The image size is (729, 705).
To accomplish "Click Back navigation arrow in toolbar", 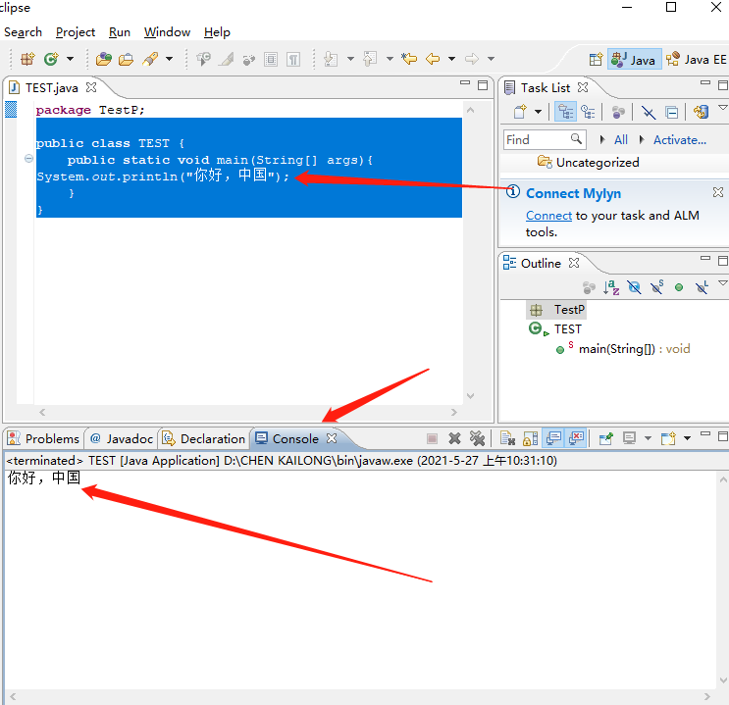I will (x=432, y=59).
